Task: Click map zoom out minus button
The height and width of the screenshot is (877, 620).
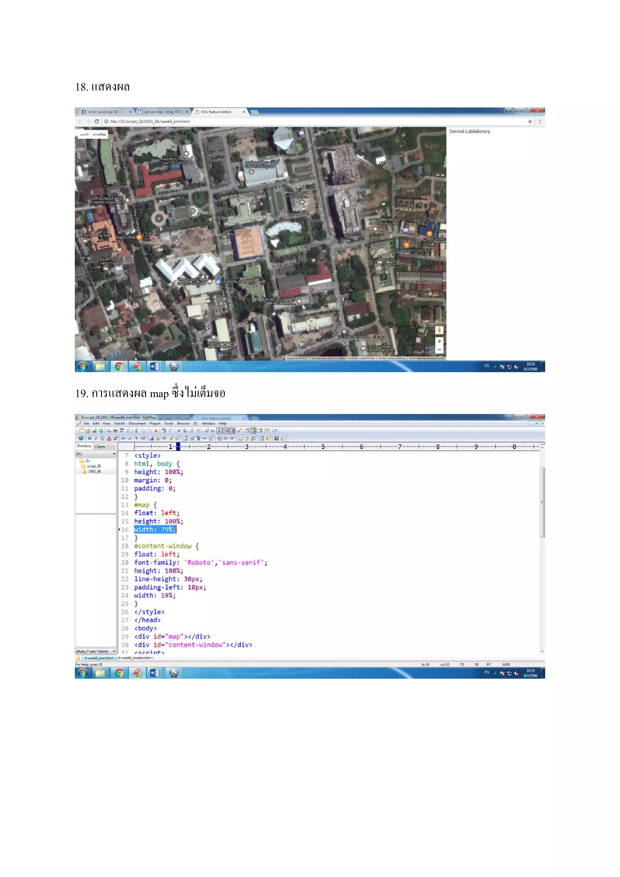Action: click(440, 349)
